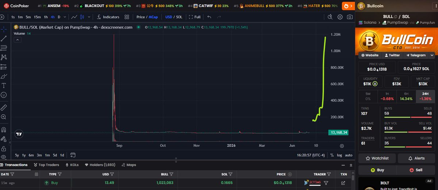
Task: Open the BullCoin Website link
Action: pos(370,55)
